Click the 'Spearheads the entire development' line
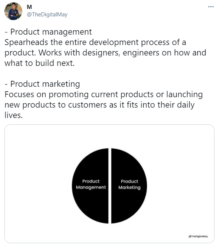 pos(95,42)
